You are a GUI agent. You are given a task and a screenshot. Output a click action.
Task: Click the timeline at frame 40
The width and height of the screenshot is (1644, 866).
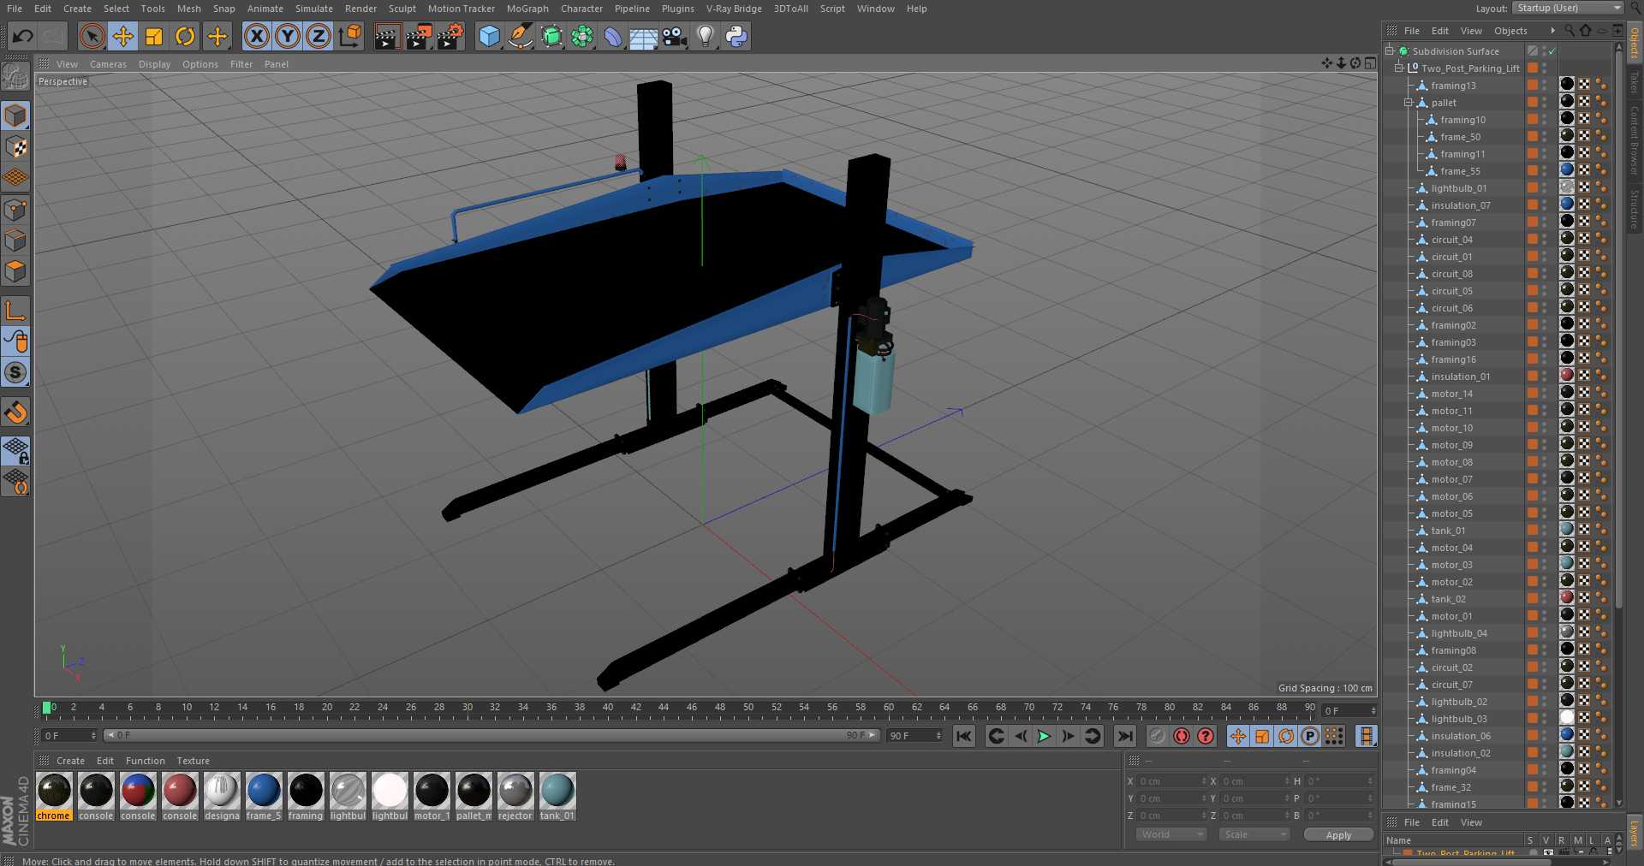point(608,709)
